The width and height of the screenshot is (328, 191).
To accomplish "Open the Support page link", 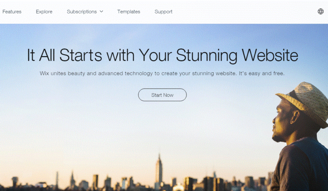I will click(163, 12).
